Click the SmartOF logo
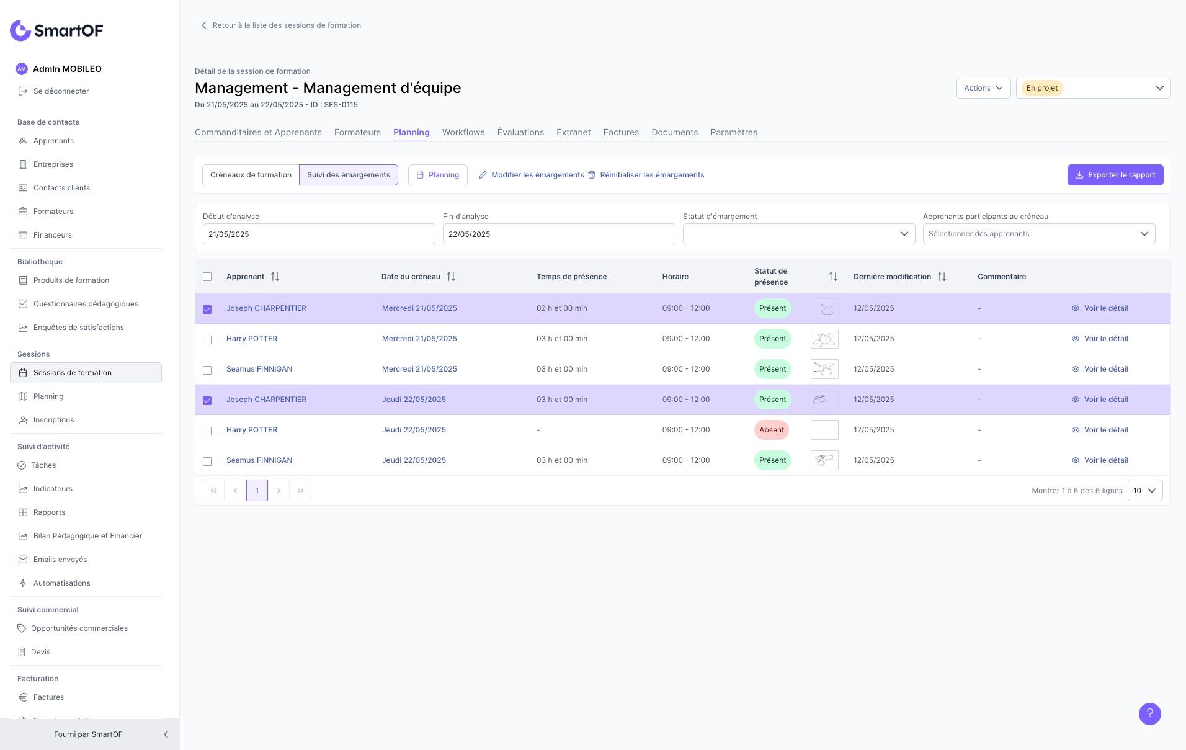Viewport: 1186px width, 750px height. tap(56, 30)
